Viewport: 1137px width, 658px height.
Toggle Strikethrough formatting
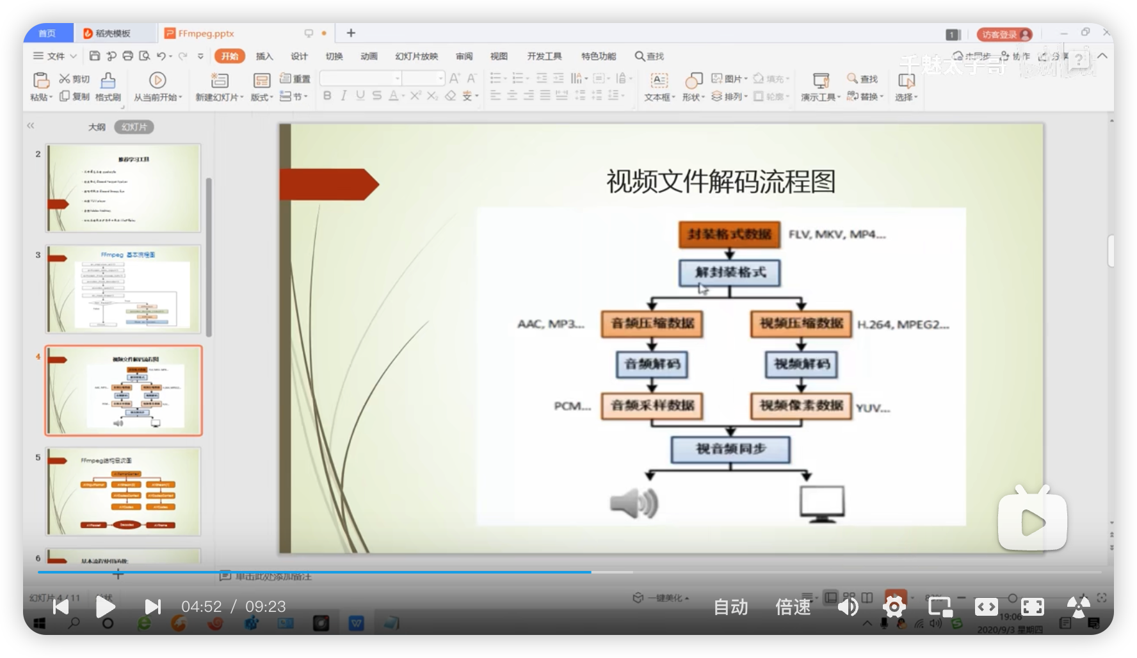(x=377, y=95)
